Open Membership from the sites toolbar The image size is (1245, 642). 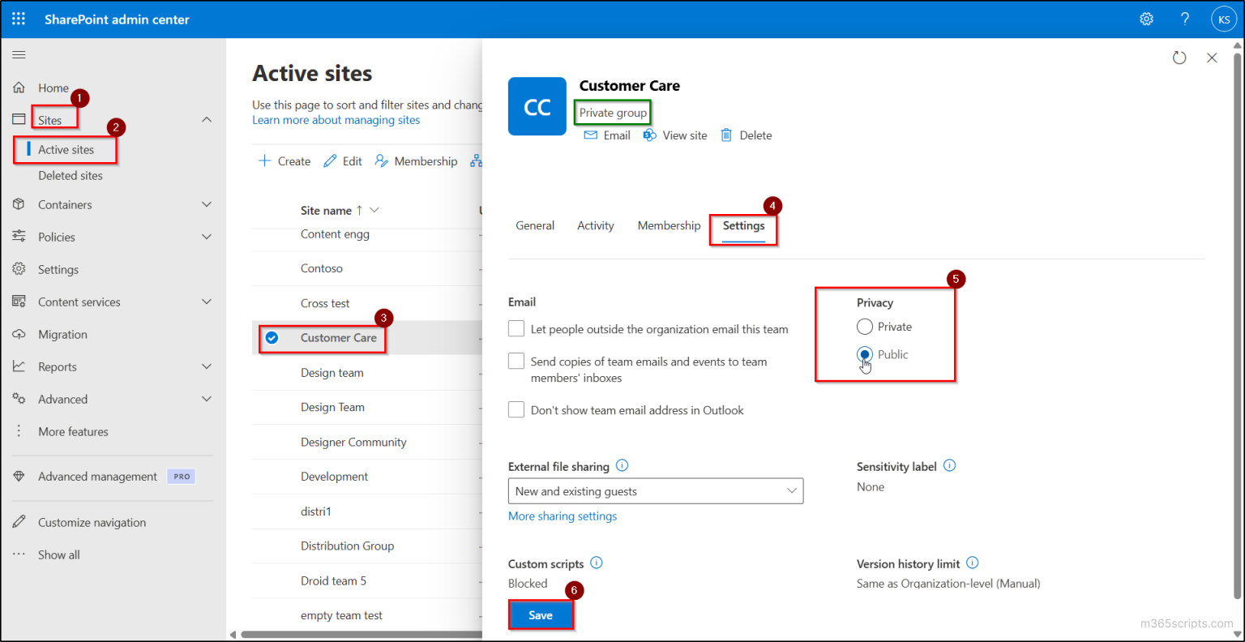coord(416,160)
